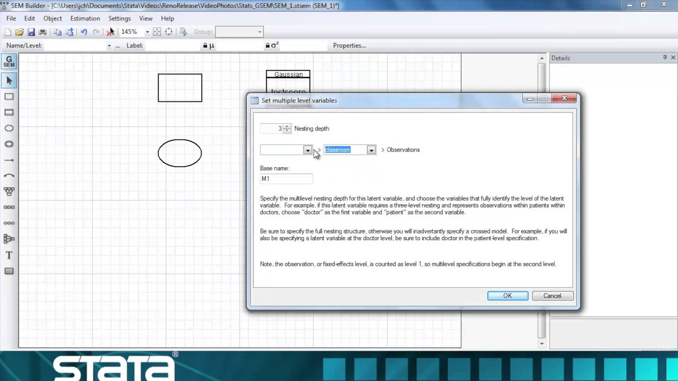Click the clear selection pointer icon

click(110, 32)
